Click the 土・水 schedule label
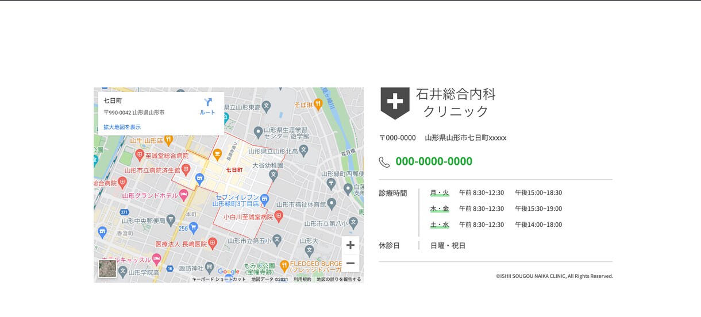701x317 pixels. pyautogui.click(x=440, y=225)
